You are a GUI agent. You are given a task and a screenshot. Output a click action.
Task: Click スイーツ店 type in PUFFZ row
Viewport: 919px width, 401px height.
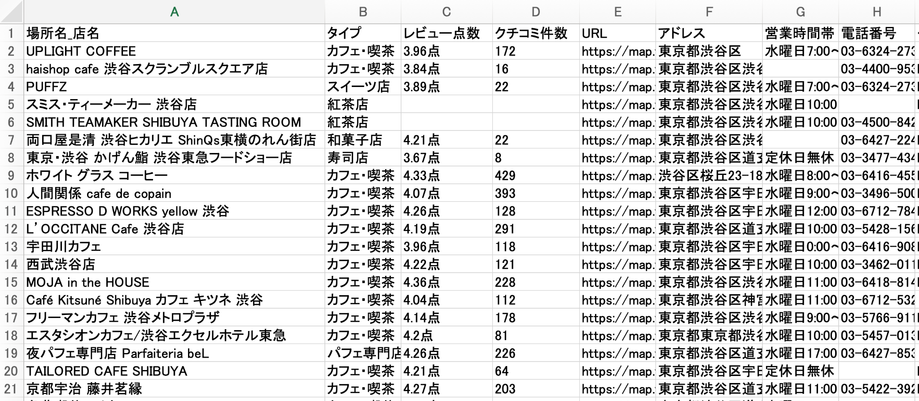[363, 87]
